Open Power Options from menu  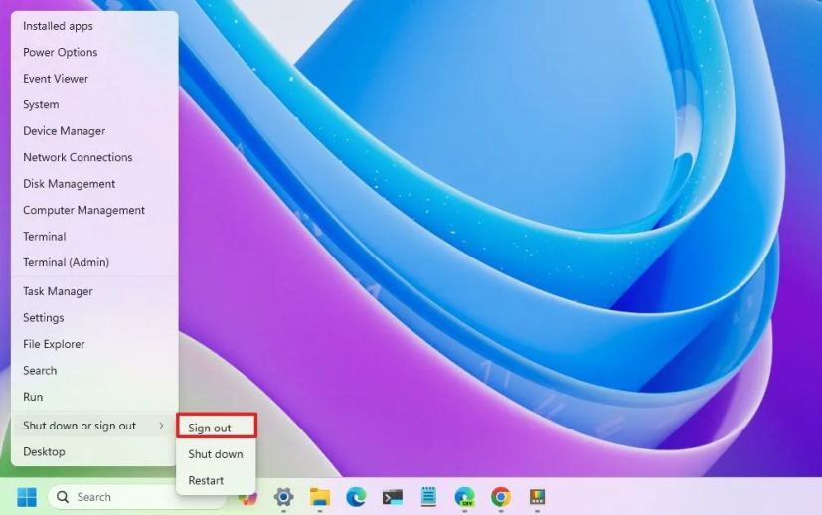(x=94, y=52)
